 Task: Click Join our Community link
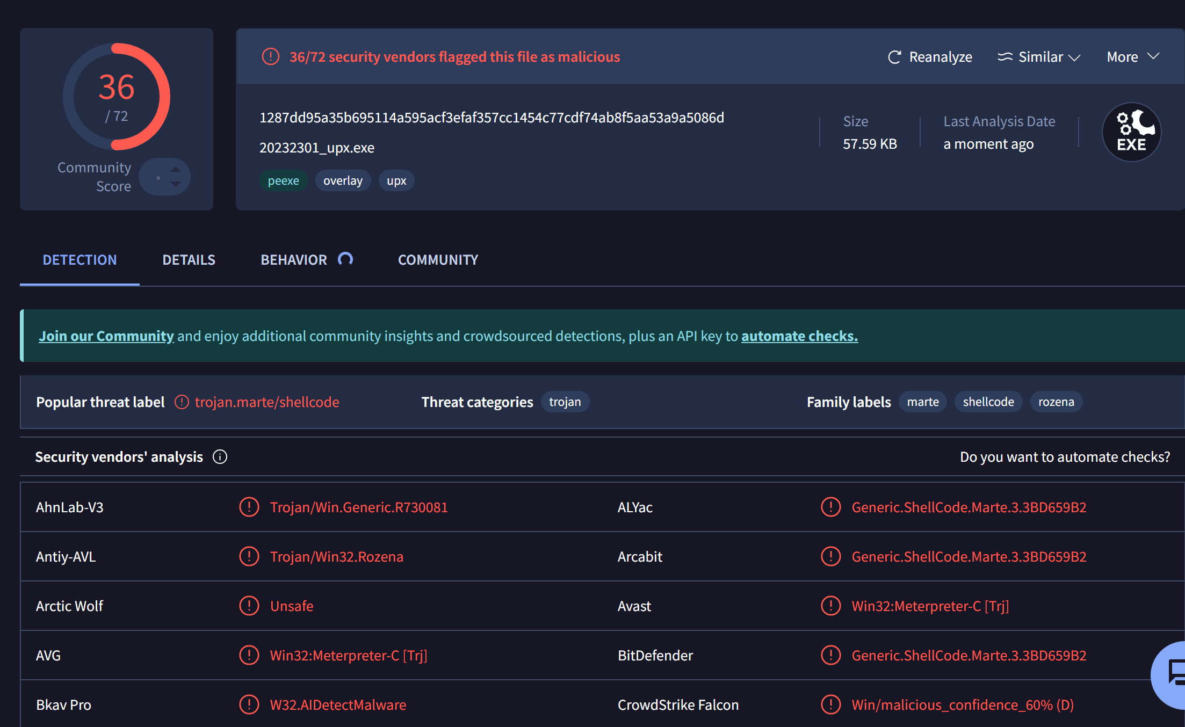[106, 336]
